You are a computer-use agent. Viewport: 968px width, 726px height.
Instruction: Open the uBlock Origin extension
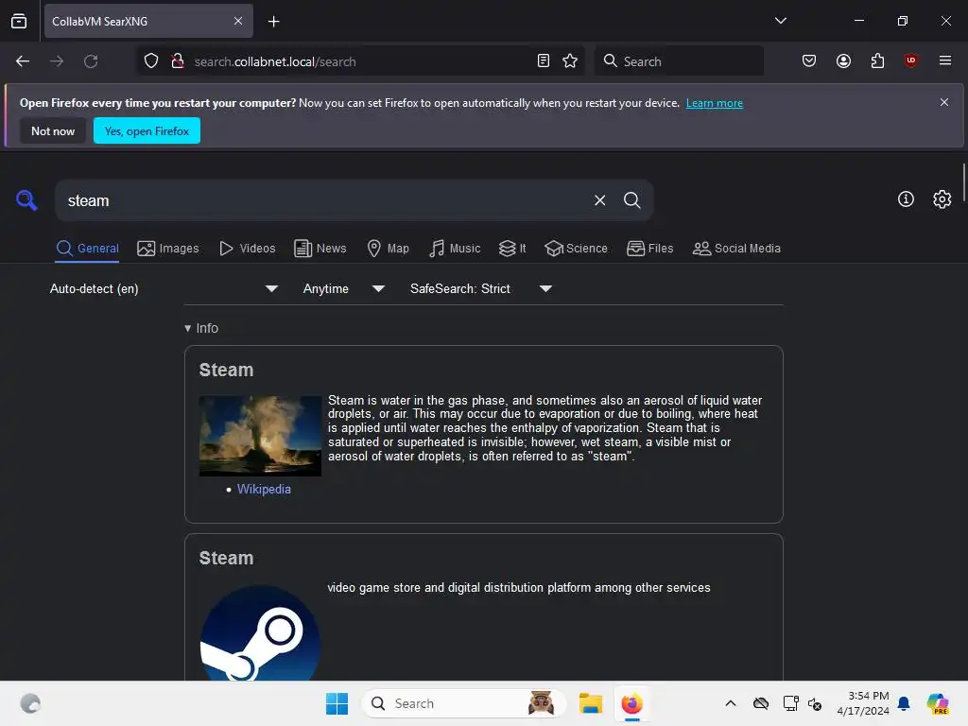[x=910, y=60]
